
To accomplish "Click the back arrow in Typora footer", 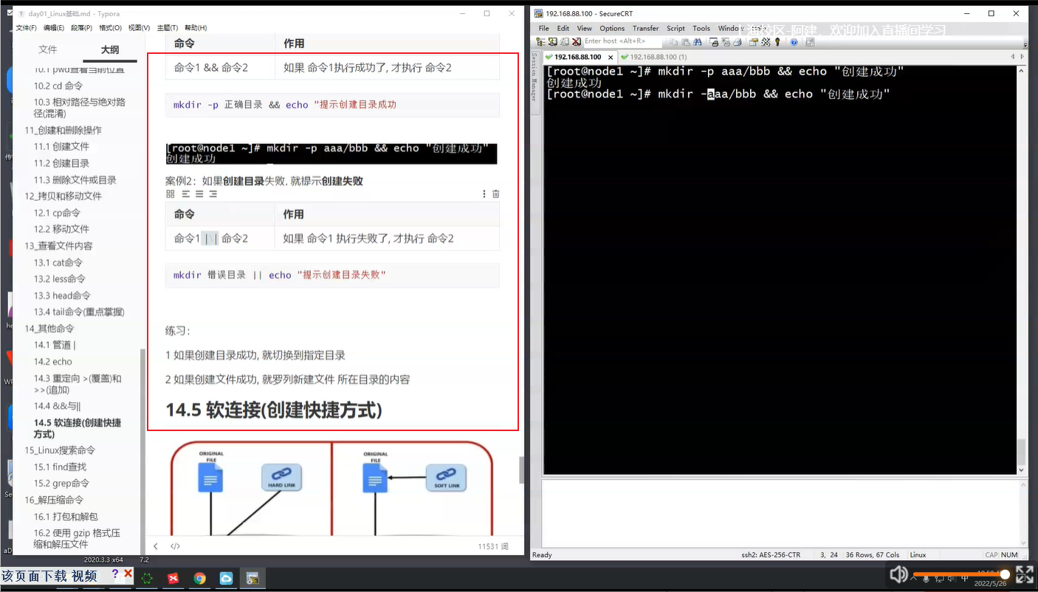I will [155, 546].
